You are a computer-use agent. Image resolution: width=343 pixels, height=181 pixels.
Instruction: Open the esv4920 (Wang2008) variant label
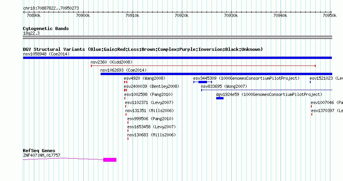point(145,78)
